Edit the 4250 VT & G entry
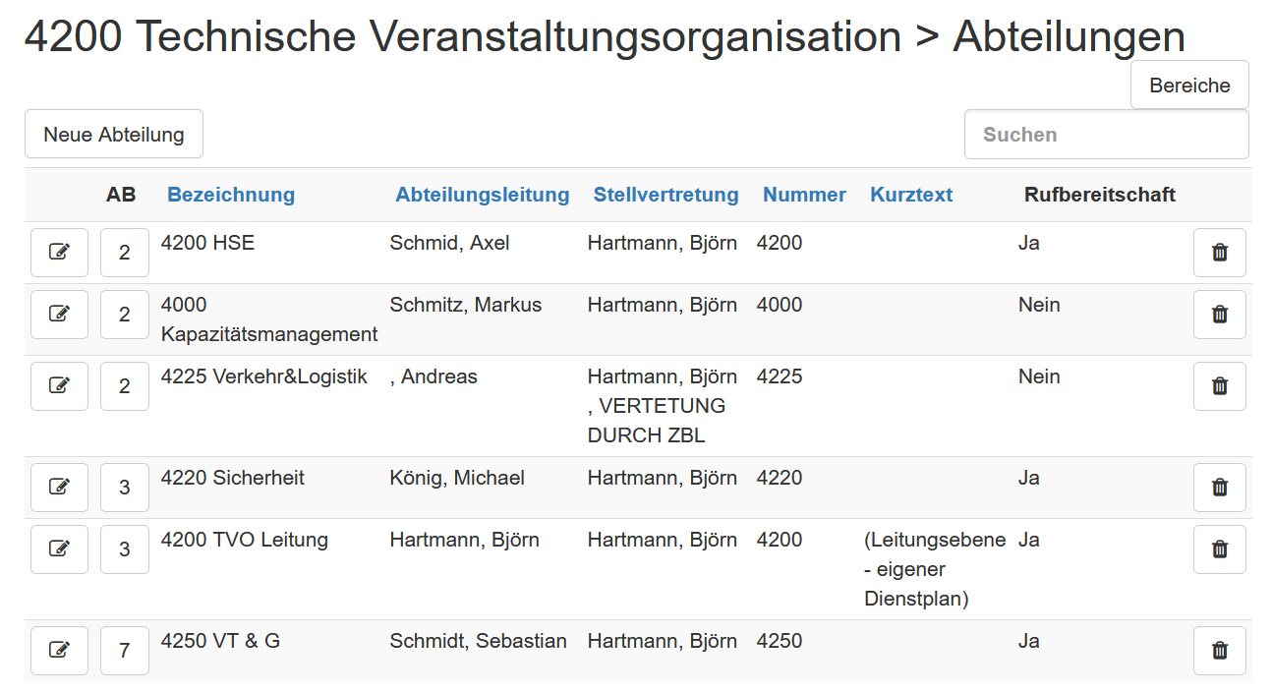Viewport: 1272px width, 693px height. [x=59, y=650]
